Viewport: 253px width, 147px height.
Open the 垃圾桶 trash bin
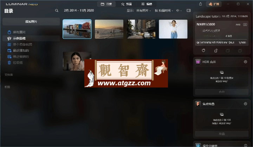coord(31,63)
